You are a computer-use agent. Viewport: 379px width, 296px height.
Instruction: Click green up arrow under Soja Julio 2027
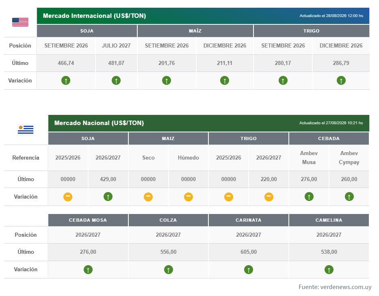point(116,80)
